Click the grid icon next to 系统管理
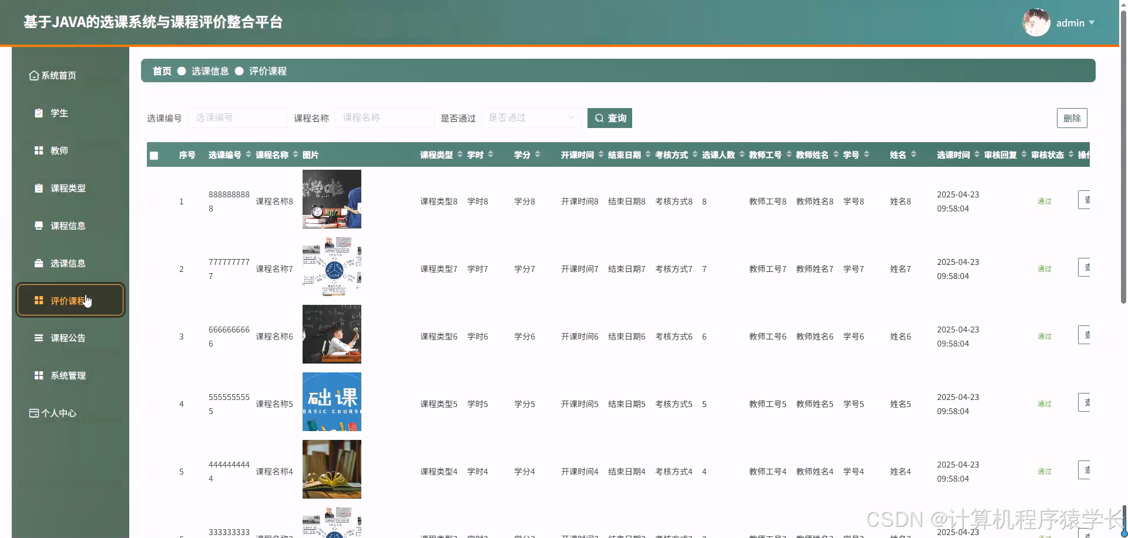Viewport: 1128px width, 538px height. 39,375
